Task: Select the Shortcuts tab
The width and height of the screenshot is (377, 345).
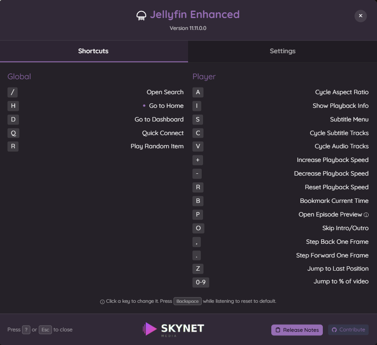Action: (x=93, y=51)
